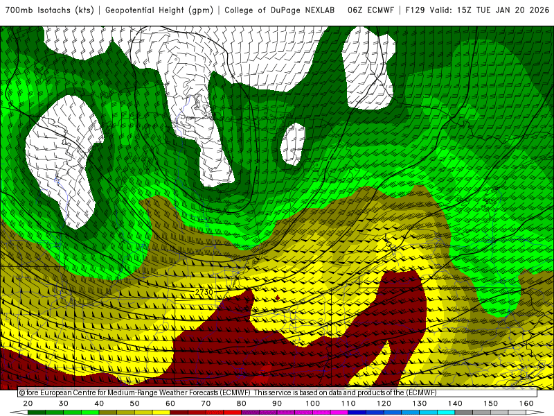554x416 pixels.
Task: Click legend value '100'
Action: click(313, 404)
